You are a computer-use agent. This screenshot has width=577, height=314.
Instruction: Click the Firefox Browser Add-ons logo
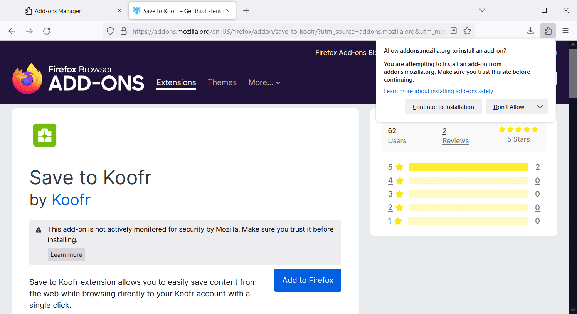pos(78,79)
